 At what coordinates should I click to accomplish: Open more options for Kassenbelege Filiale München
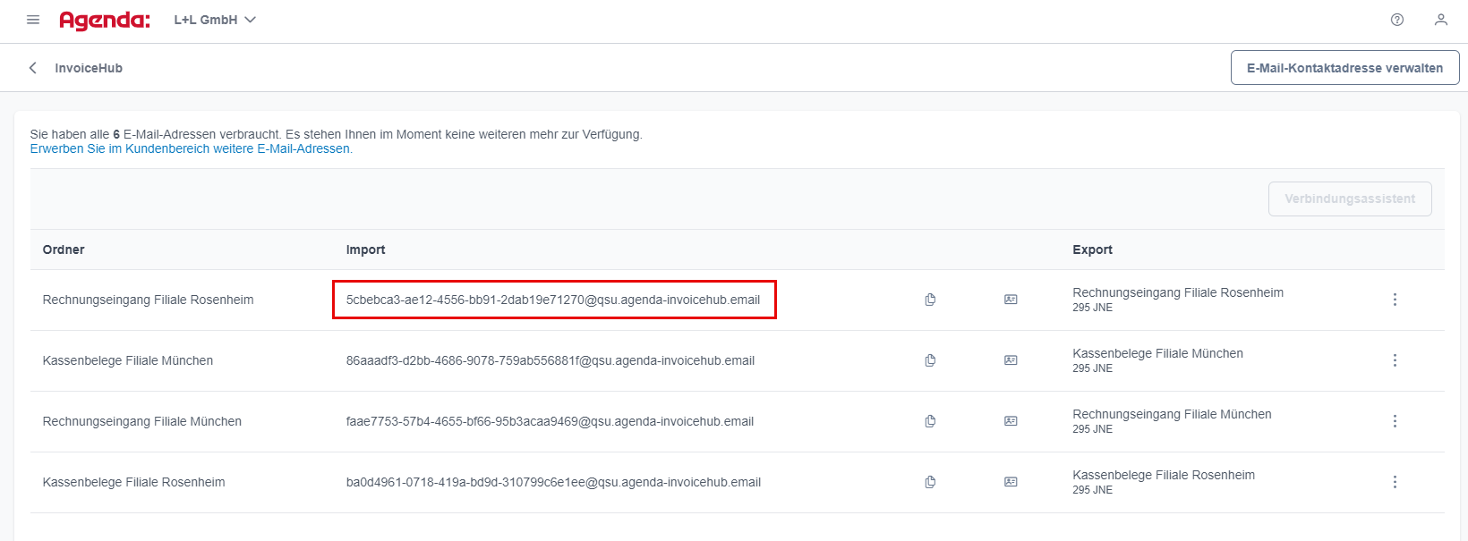[1395, 360]
